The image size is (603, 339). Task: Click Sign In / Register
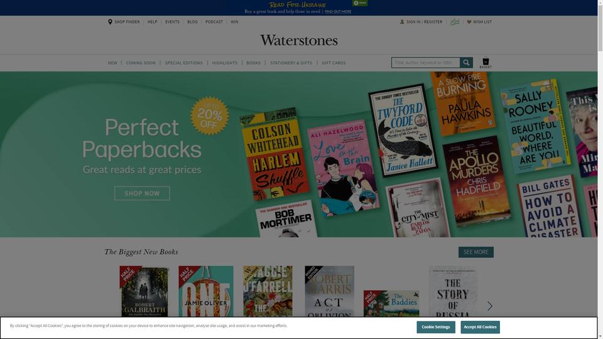(x=421, y=22)
